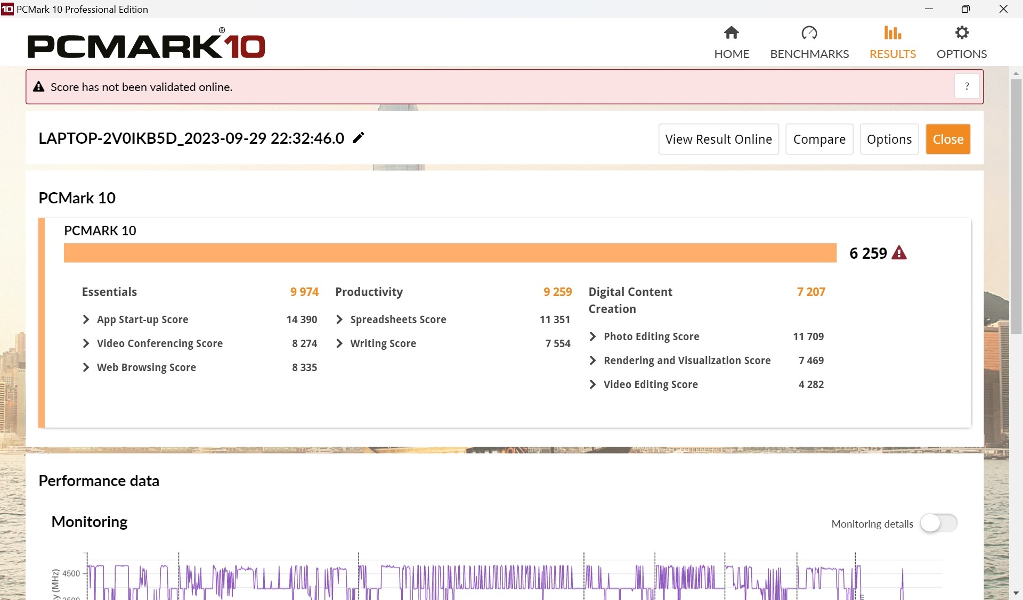
Task: Click the warning icon in validation banner
Action: click(x=39, y=87)
